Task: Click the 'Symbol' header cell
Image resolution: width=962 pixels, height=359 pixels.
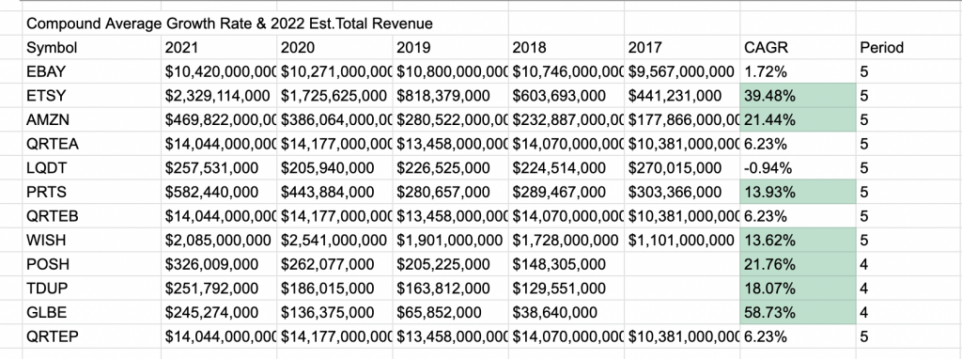Action: pos(92,47)
